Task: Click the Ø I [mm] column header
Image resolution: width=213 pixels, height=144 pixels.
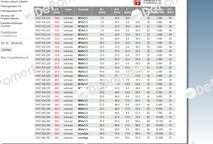Action: (102, 11)
